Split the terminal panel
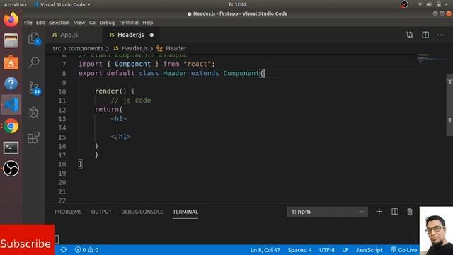 395,212
